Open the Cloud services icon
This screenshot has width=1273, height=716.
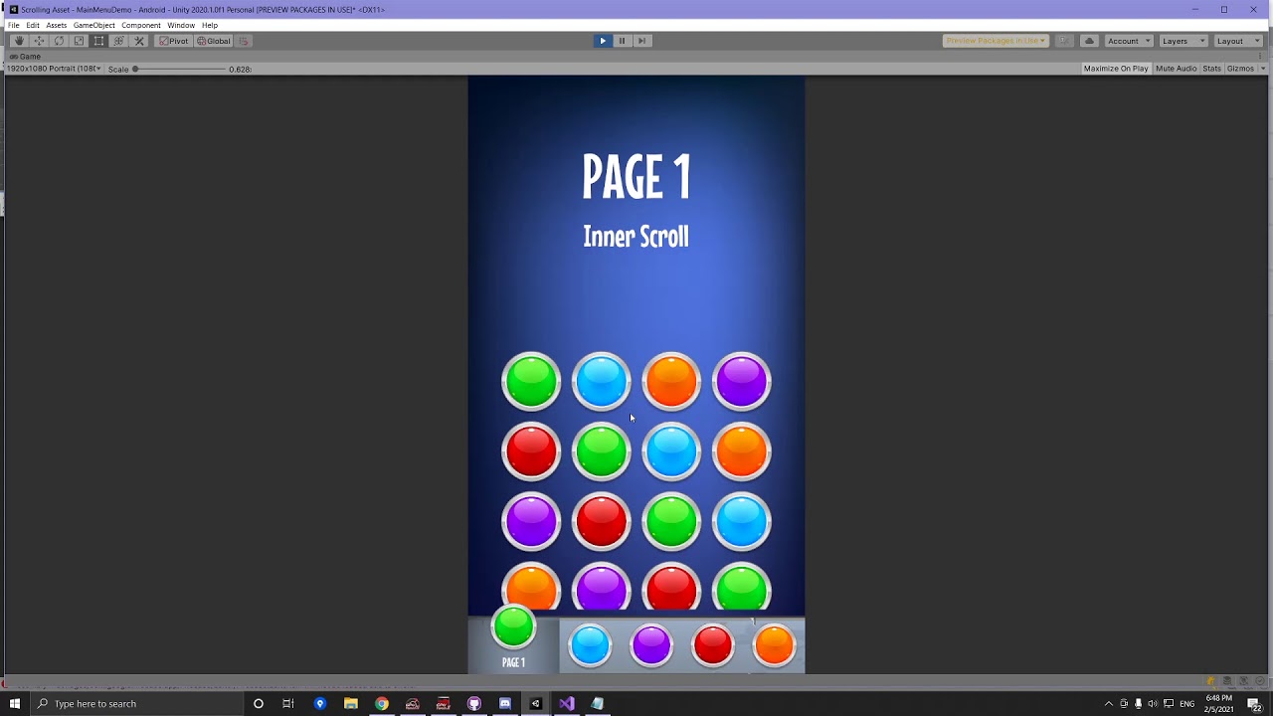(1089, 41)
